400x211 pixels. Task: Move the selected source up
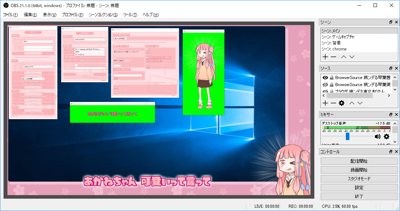tap(352, 103)
